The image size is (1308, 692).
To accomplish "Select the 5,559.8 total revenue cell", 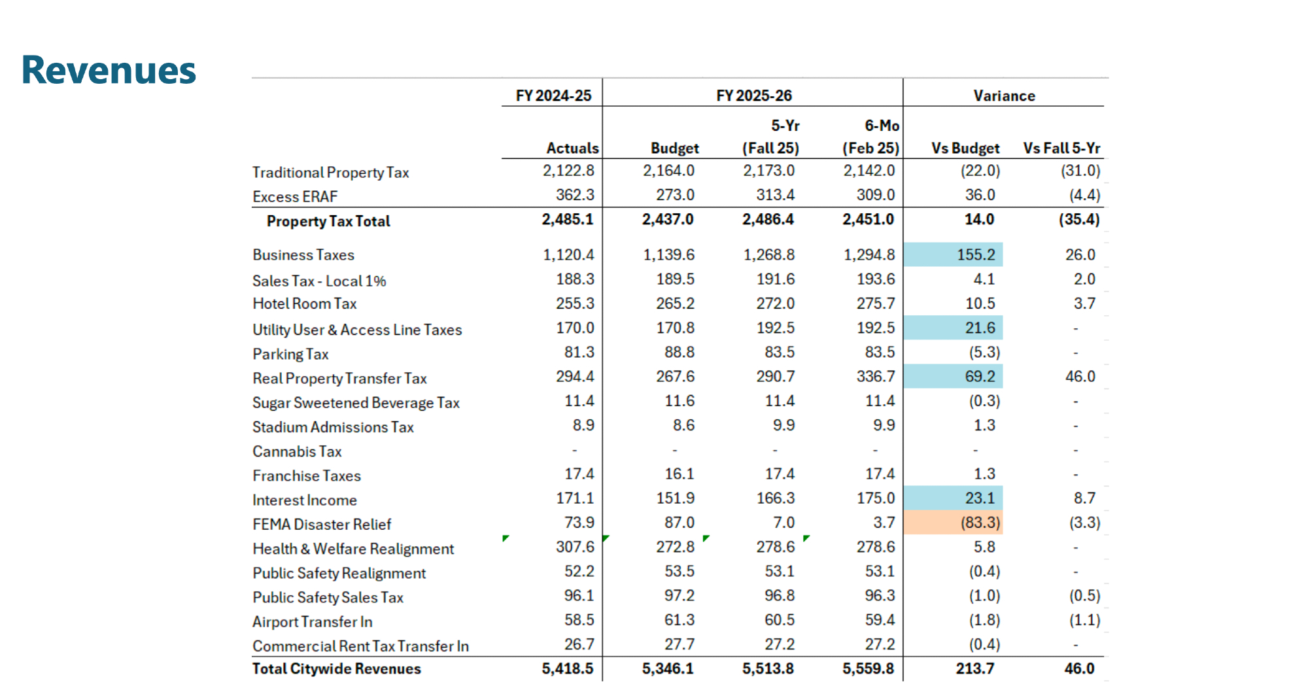I will point(867,668).
